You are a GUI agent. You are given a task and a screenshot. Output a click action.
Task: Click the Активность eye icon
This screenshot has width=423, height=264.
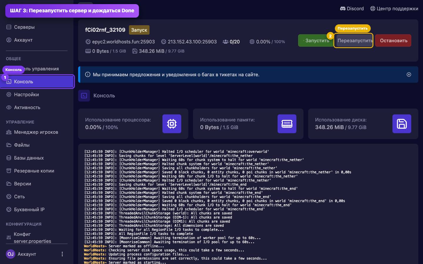tap(9, 107)
